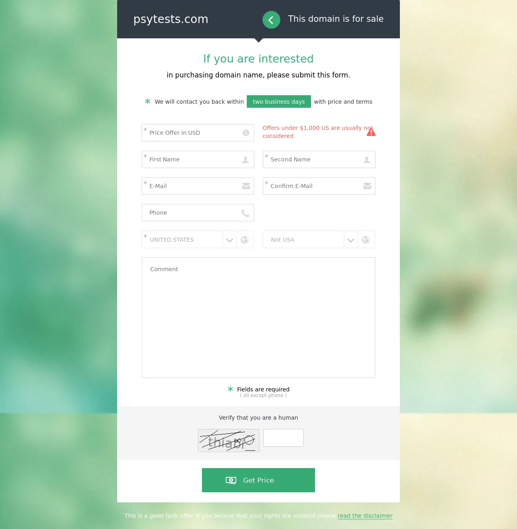Expand the UNITED STATES country dropdown
Viewport: 517px width, 529px height.
pos(229,240)
